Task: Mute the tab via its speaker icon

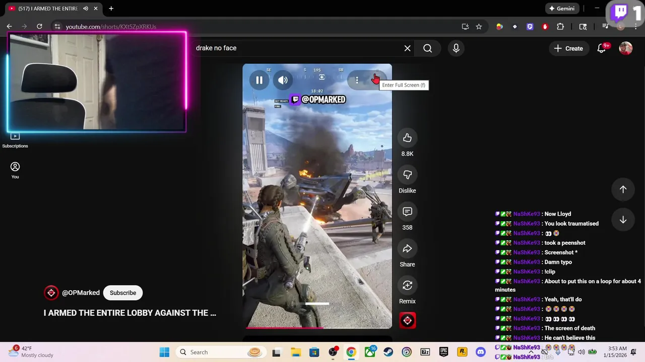Action: point(86,9)
